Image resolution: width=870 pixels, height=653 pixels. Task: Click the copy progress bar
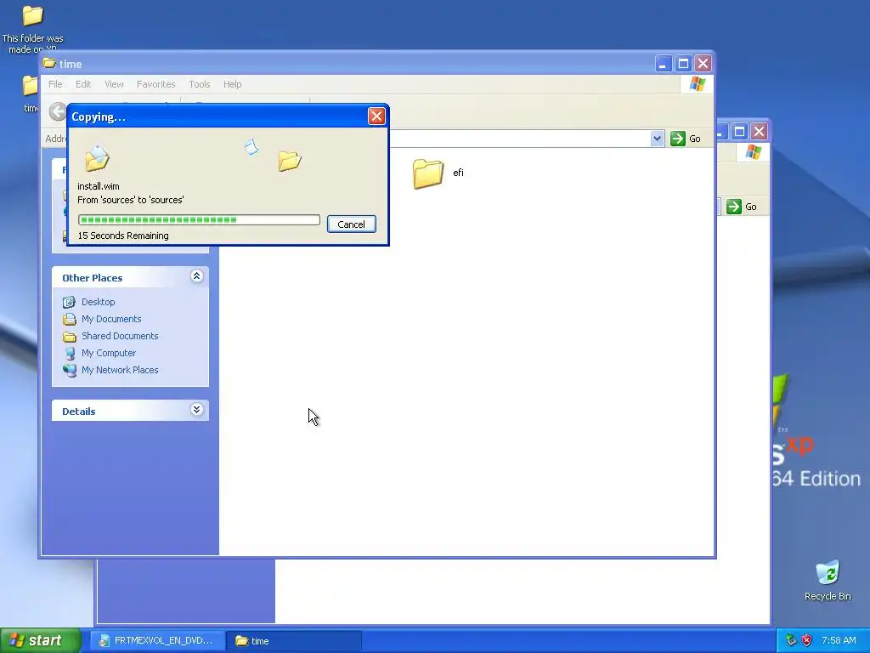pos(199,220)
